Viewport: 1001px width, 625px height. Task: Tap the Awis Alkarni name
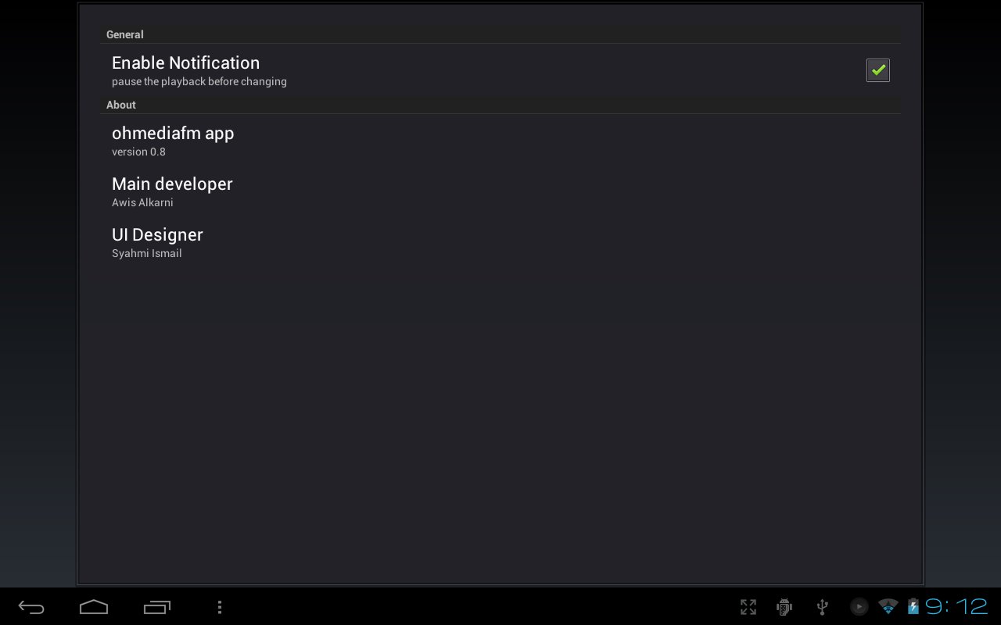[x=142, y=202]
